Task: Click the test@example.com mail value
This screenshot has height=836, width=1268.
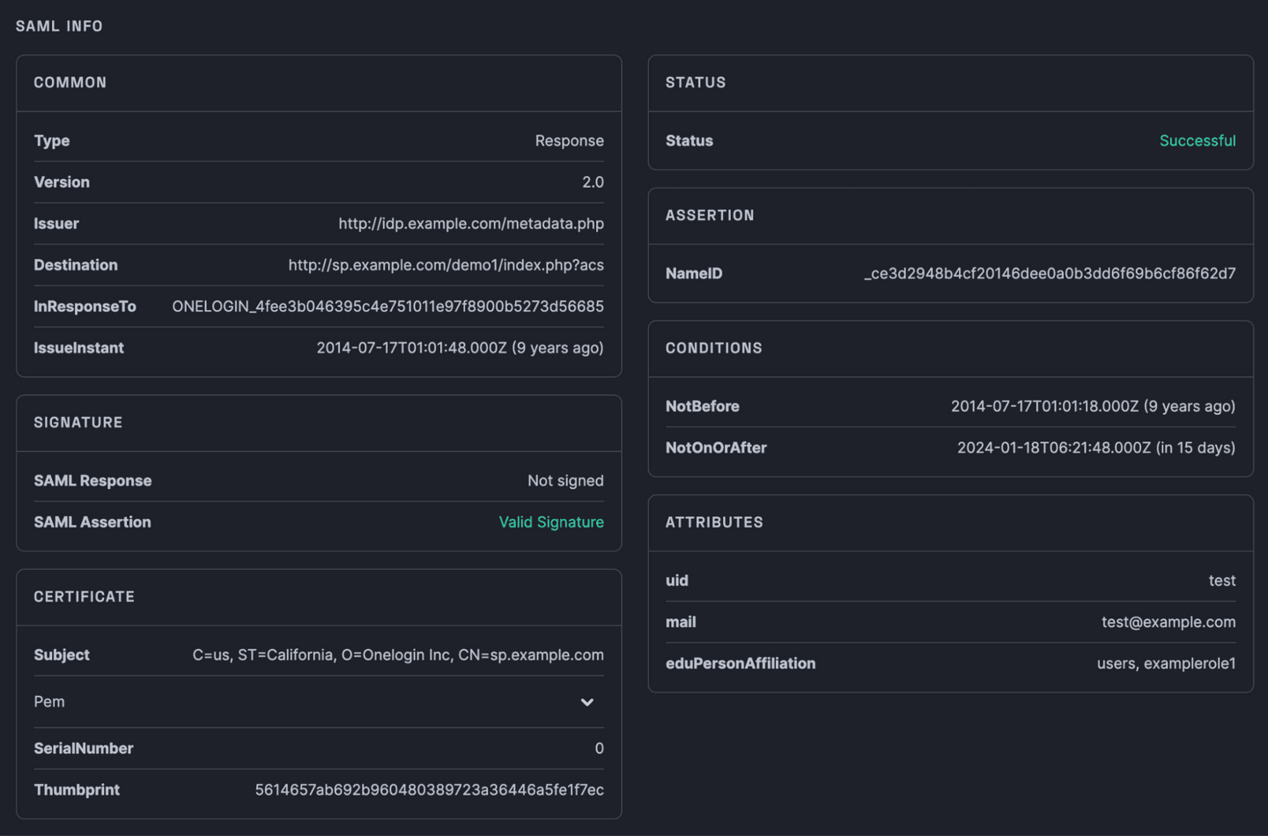Action: tap(1168, 622)
